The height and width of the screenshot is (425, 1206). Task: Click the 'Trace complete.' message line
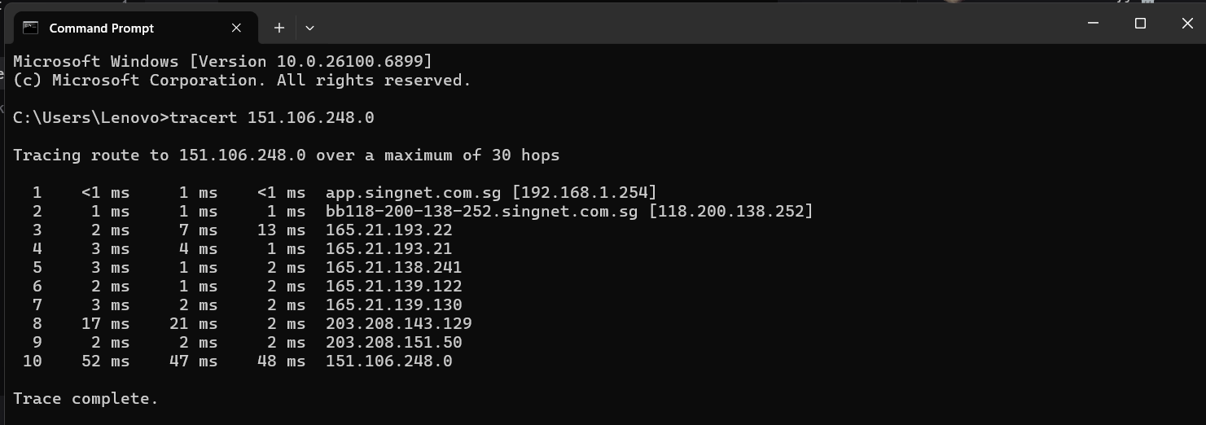pos(86,399)
